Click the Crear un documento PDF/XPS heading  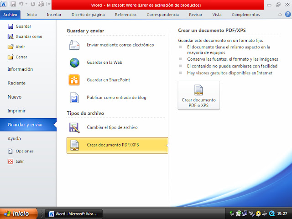coord(212,31)
